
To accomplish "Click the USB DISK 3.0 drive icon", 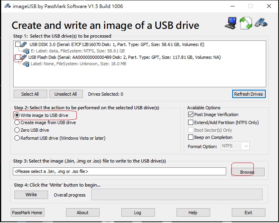I will pyautogui.click(x=25, y=44).
